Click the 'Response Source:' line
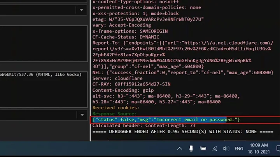This screenshot has height=157, width=280. point(114,113)
